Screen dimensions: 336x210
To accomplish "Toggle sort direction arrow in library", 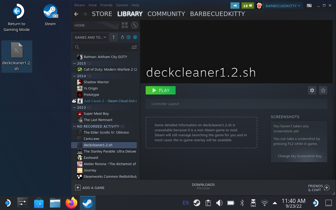I will 114,37.
